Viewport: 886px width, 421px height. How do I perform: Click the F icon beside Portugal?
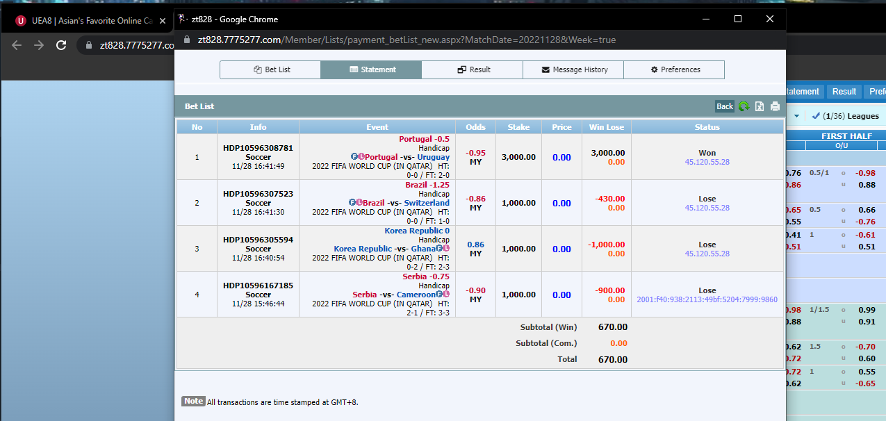(x=354, y=157)
